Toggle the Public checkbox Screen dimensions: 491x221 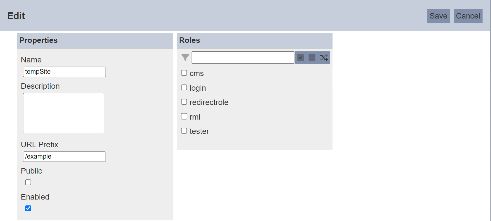click(28, 182)
